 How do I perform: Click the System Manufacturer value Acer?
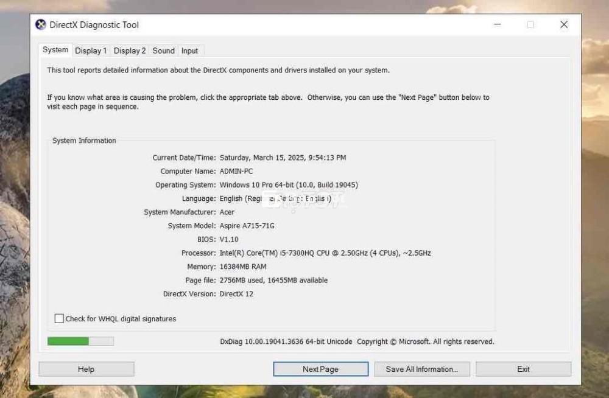coord(227,212)
